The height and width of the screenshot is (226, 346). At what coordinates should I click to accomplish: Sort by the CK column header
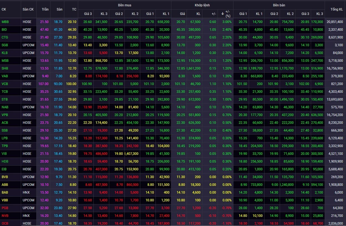coord(4,9)
